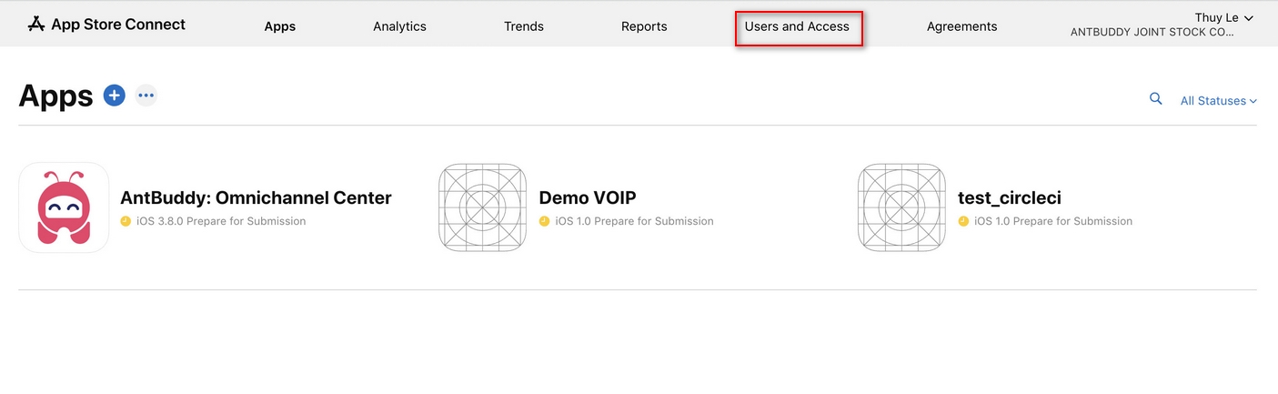Switch to the Analytics tab
The width and height of the screenshot is (1278, 394).
[399, 26]
